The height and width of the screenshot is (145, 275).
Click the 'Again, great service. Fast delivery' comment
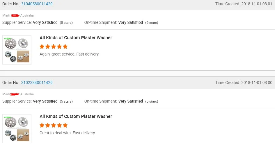(69, 54)
